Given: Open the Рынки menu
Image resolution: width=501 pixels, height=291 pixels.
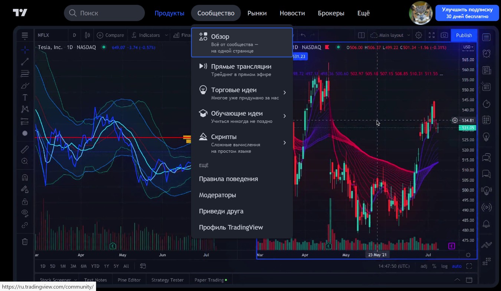Looking at the screenshot, I should coord(257,13).
